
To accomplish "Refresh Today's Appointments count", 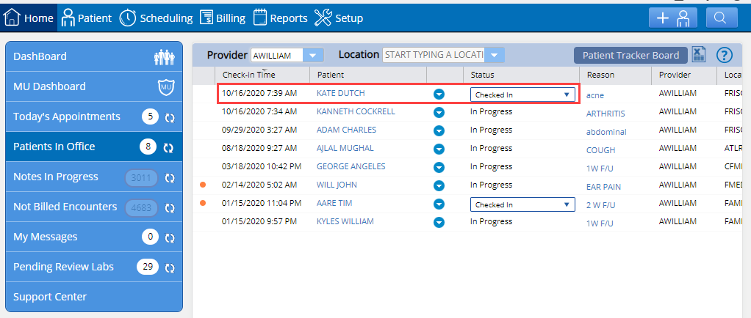I will coord(170,117).
